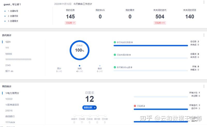Open the more-options dots in 项目统计 panel
The height and width of the screenshot is (127, 207).
point(204,86)
